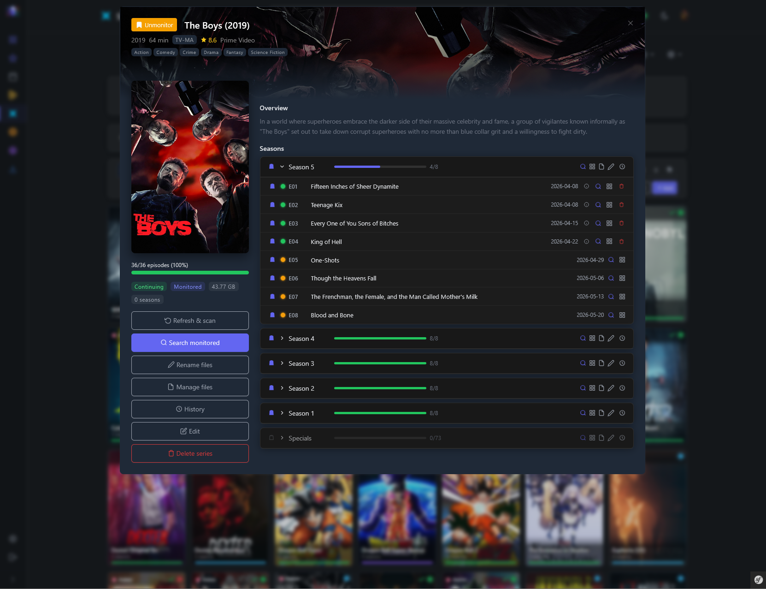Image resolution: width=766 pixels, height=589 pixels.
Task: Open interactive grid search for Season 5
Action: [x=592, y=167]
